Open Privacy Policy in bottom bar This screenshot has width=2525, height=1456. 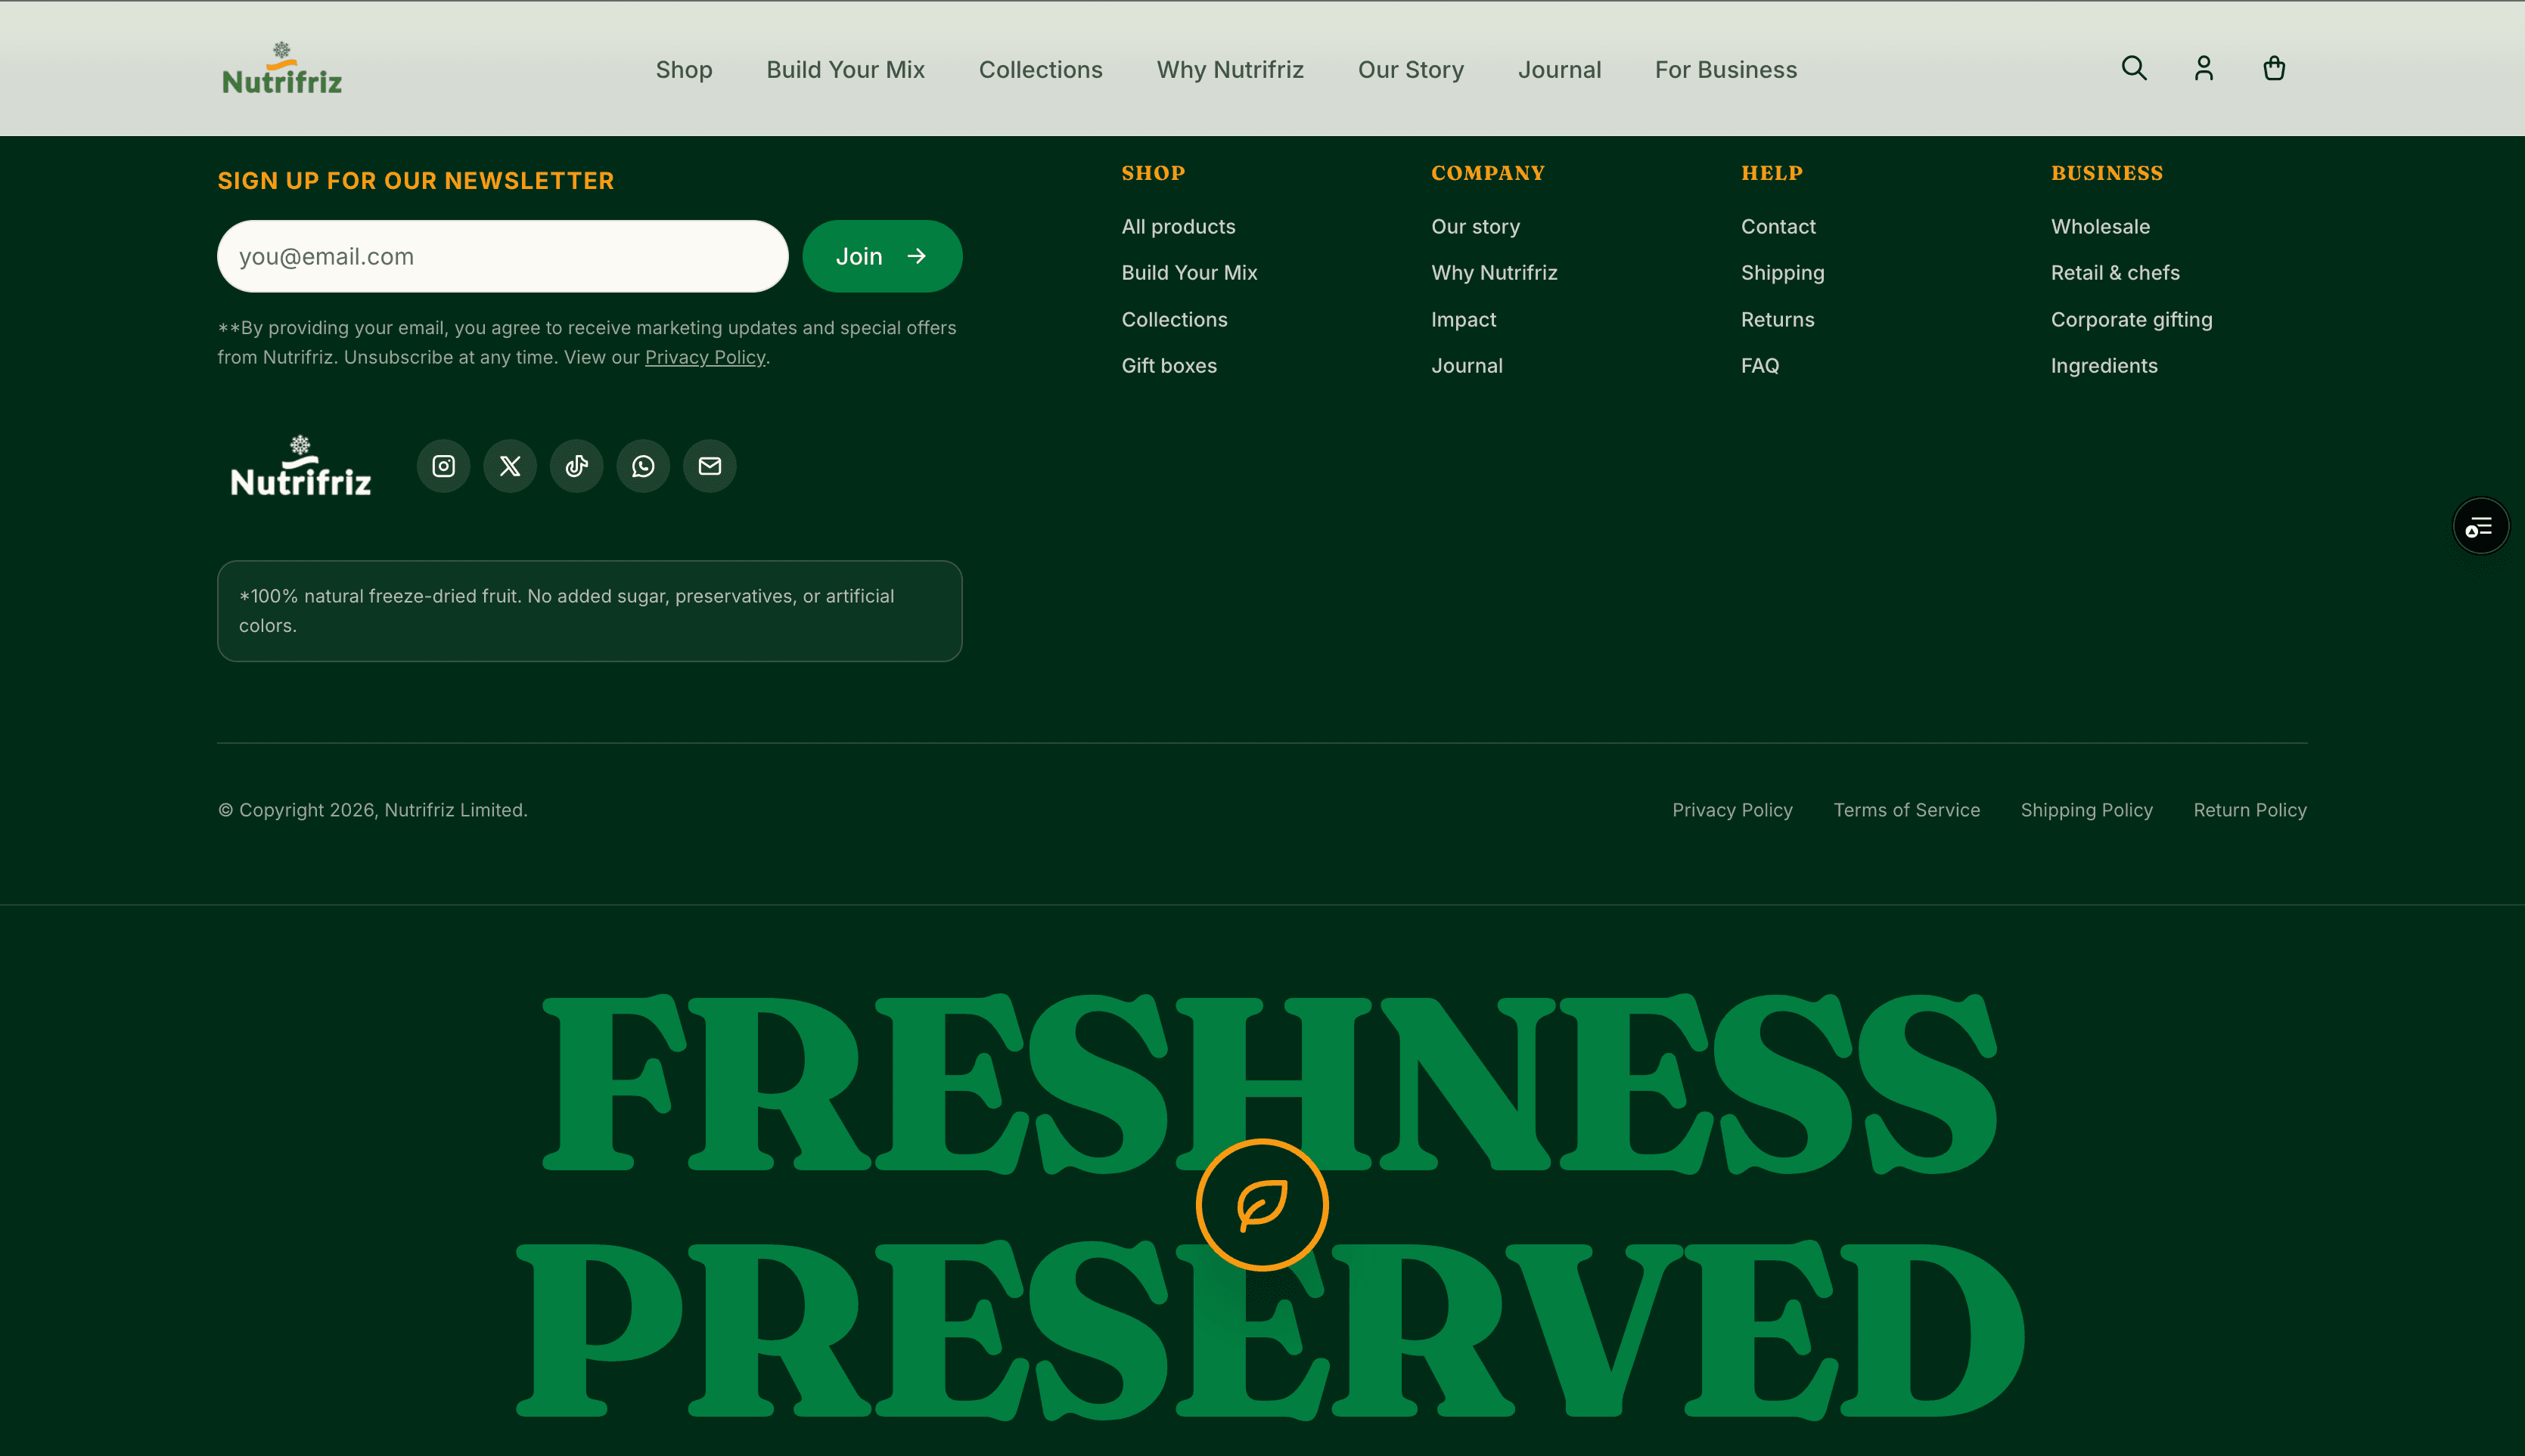click(1733, 810)
